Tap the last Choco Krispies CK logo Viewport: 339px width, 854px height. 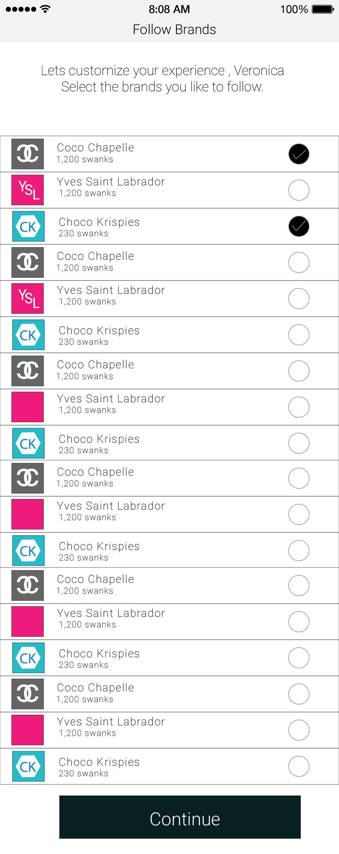pyautogui.click(x=28, y=766)
